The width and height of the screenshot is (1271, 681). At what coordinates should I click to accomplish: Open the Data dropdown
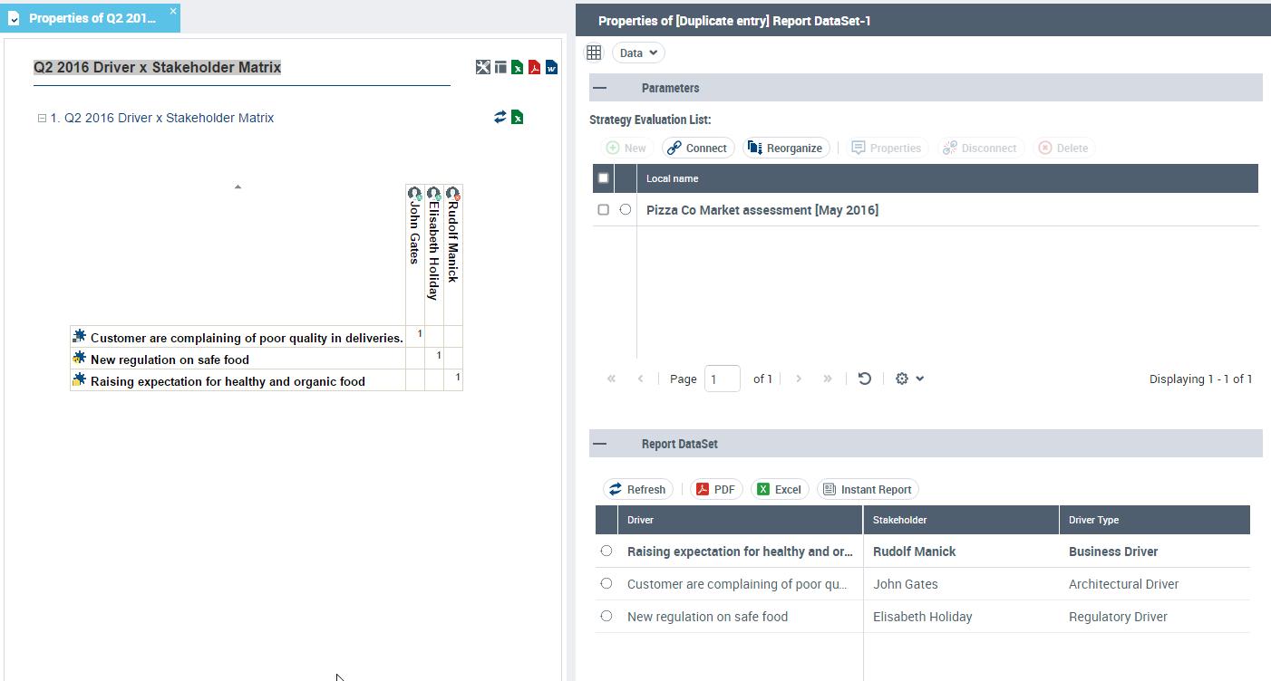[x=638, y=53]
